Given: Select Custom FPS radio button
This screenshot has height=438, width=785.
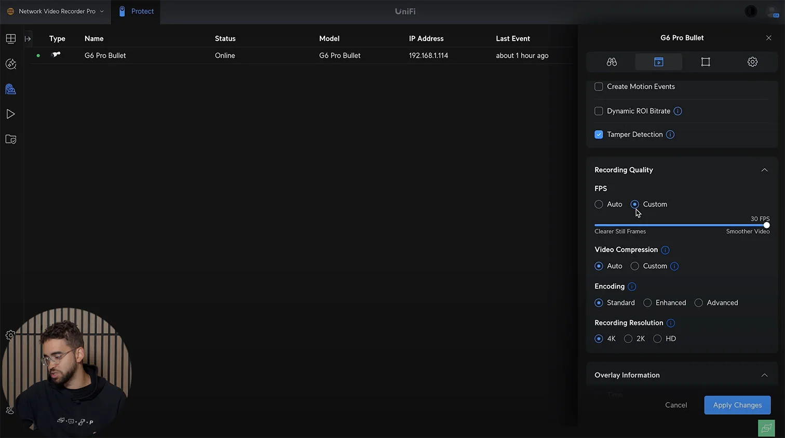Looking at the screenshot, I should click(634, 204).
